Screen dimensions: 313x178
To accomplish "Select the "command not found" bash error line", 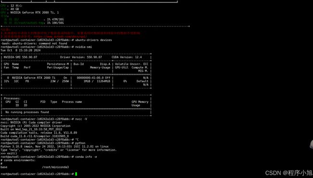I will click(x=34, y=43).
